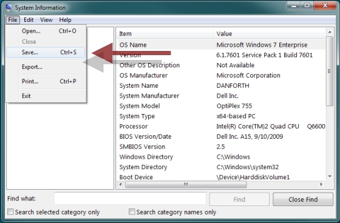Viewport: 340px width, 223px height.
Task: Choose Export... from the File menu
Action: 46,67
